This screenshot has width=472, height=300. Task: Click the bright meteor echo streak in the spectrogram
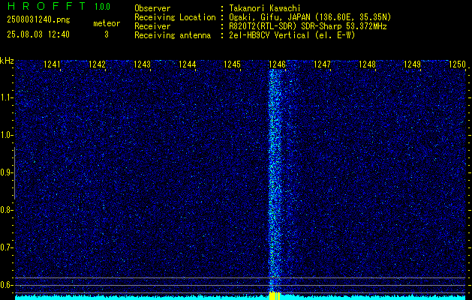pos(275,181)
